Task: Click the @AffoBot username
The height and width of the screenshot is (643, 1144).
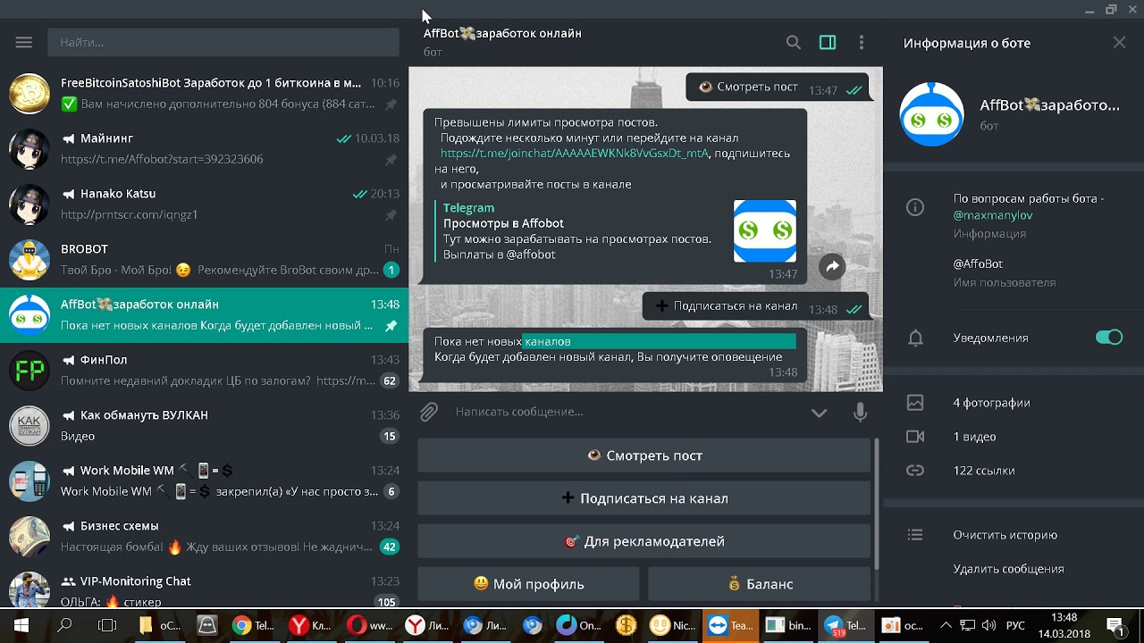Action: [978, 264]
